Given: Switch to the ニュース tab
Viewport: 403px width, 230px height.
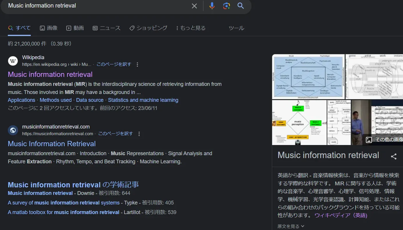Looking at the screenshot, I should [x=106, y=28].
